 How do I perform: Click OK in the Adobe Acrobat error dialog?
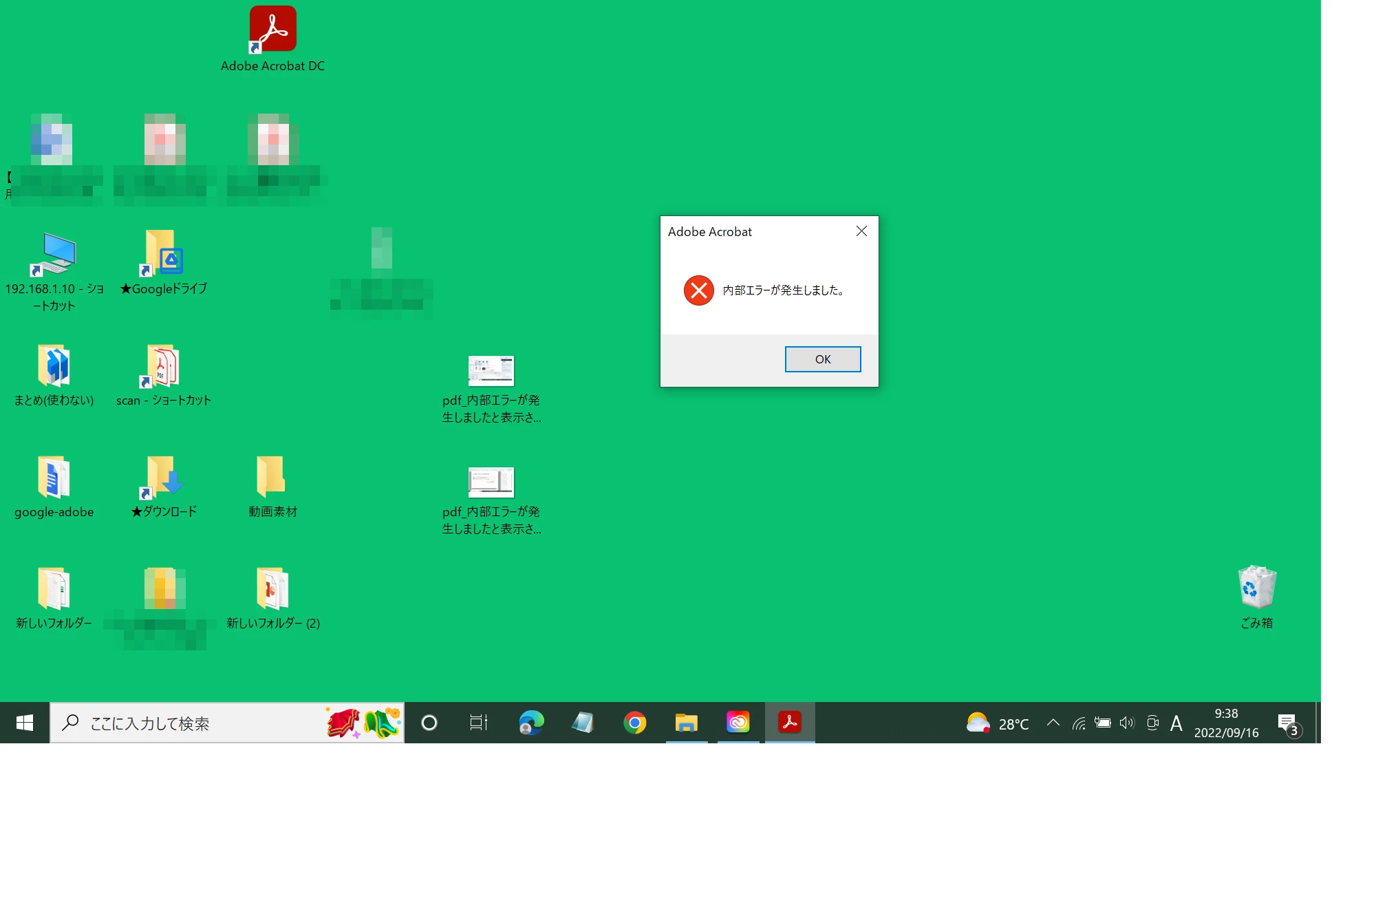822,359
